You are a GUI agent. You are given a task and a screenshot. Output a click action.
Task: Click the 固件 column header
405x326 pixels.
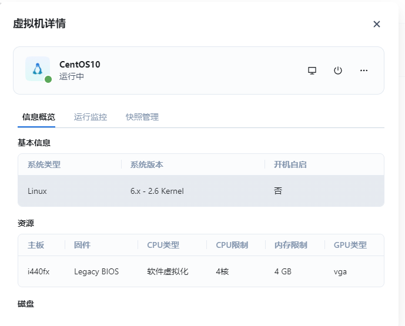pos(82,245)
